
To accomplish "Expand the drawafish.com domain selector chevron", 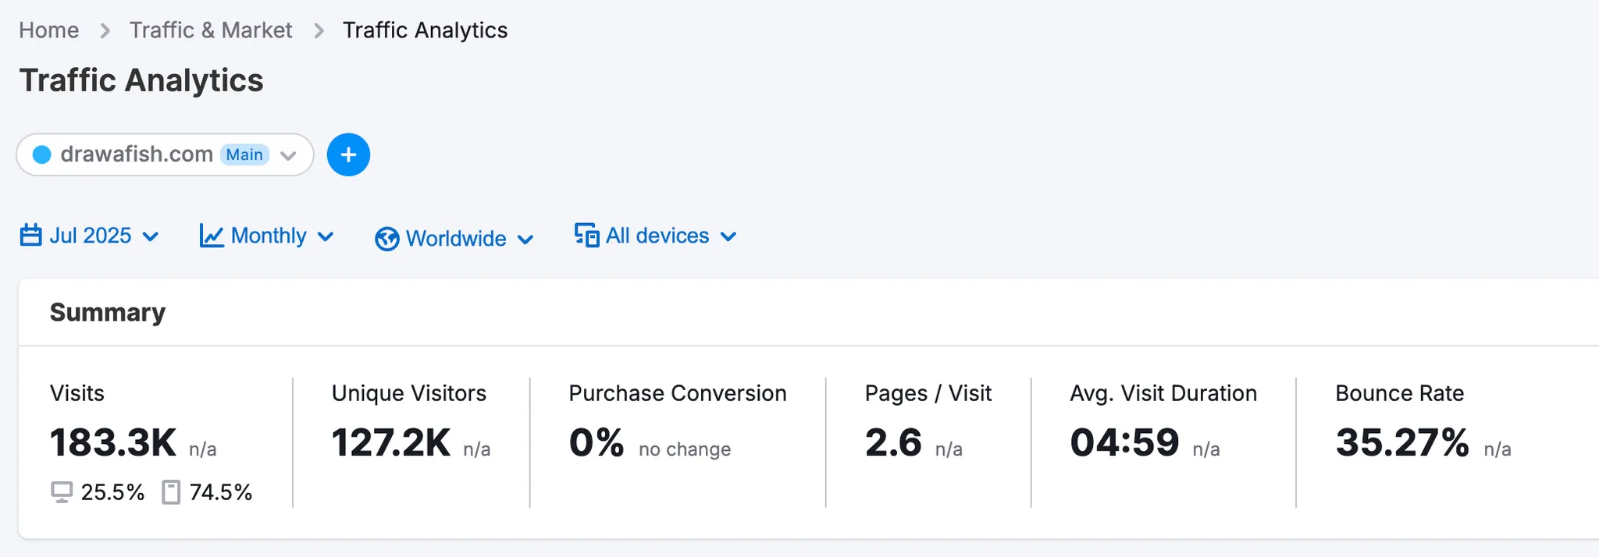I will [x=288, y=155].
